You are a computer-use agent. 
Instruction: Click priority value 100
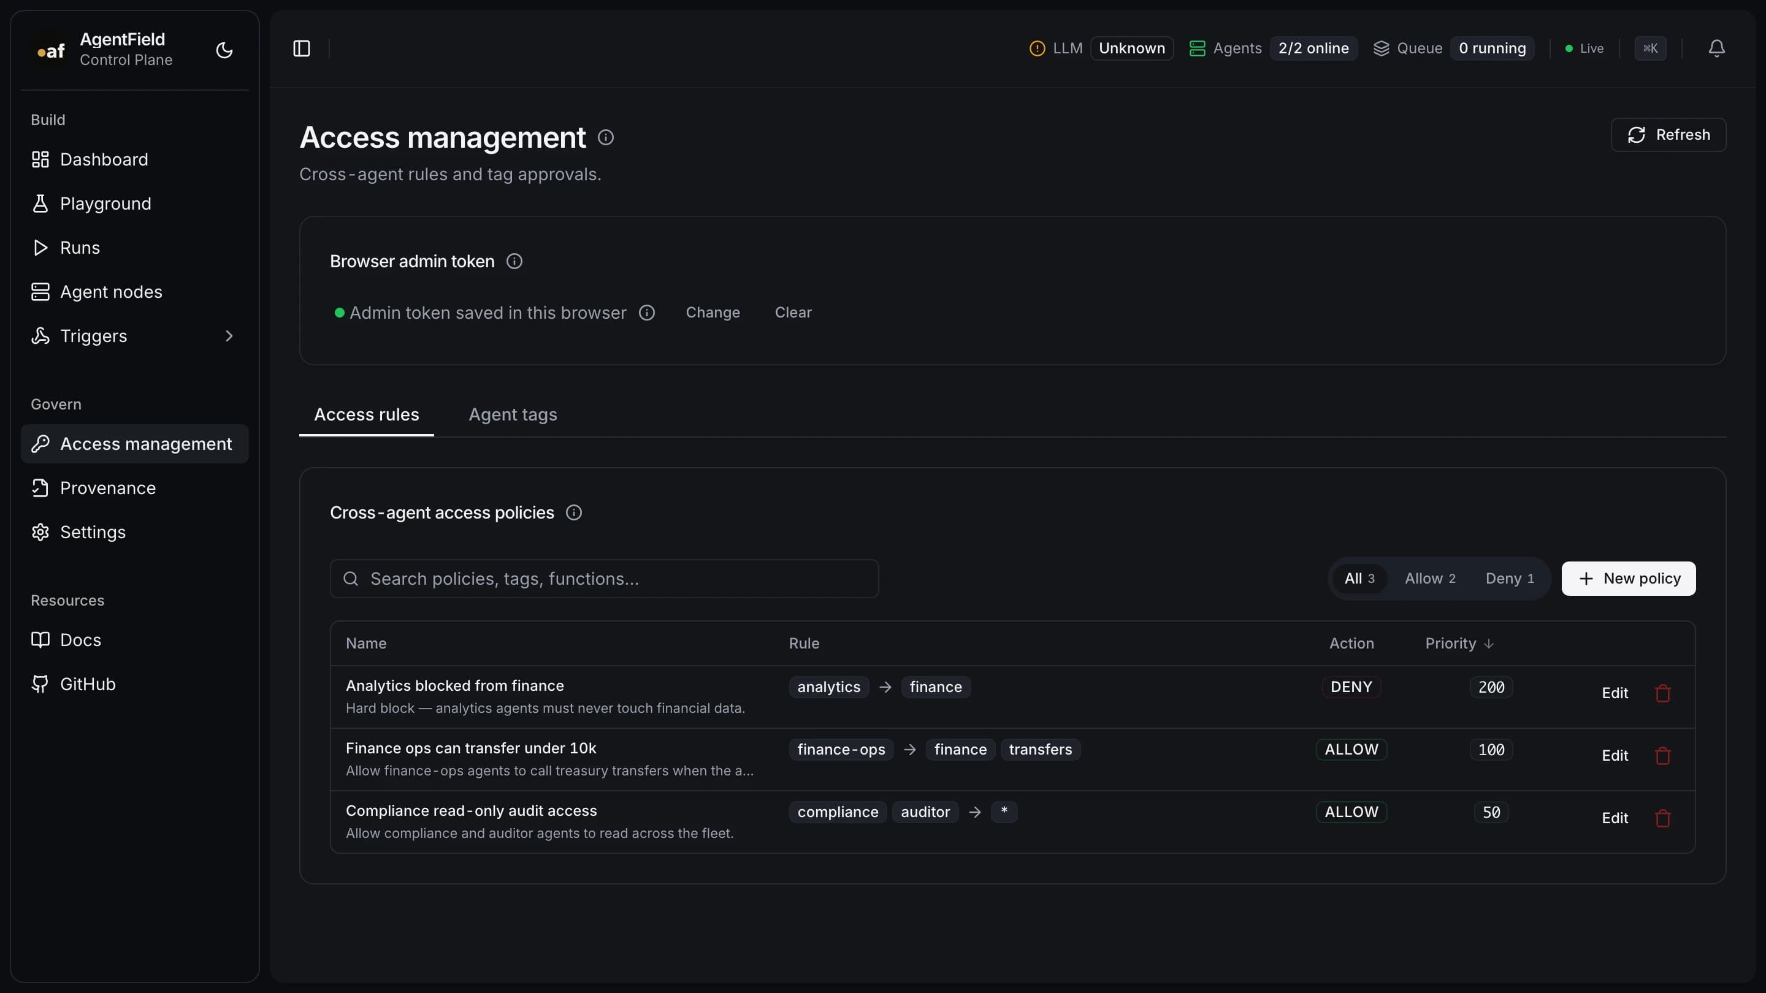click(1491, 749)
